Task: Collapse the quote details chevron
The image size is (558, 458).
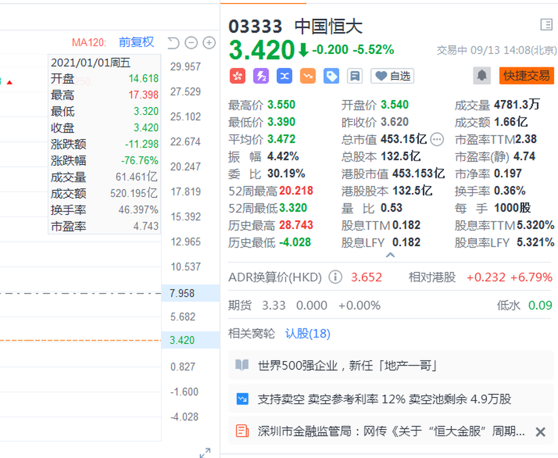Action: [x=391, y=255]
